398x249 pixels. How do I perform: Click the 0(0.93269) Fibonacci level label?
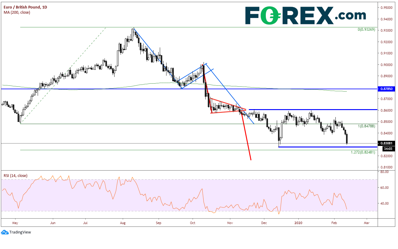[366, 29]
